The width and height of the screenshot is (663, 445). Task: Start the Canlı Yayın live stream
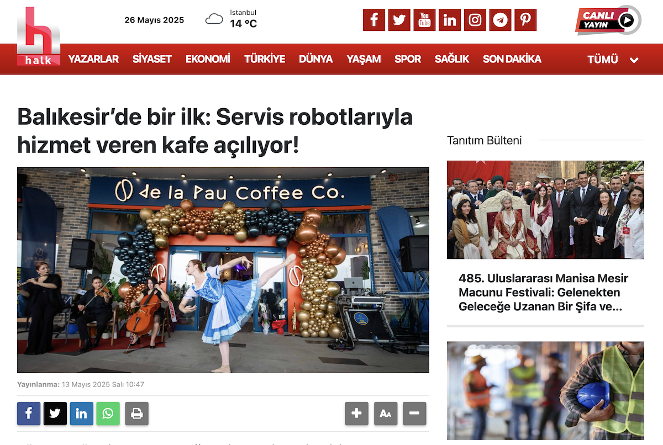(x=608, y=20)
